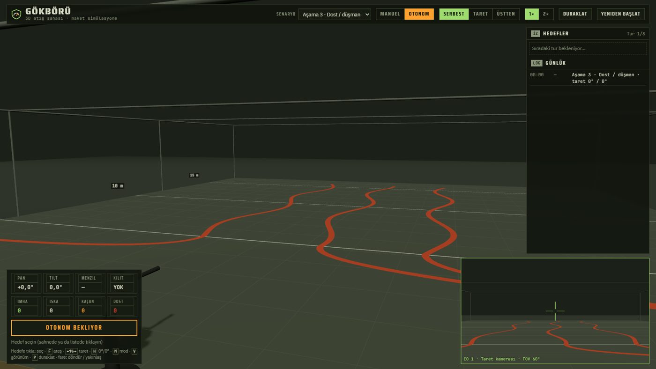
Task: Click the İZ badge beside HEDEFLER
Action: (536, 34)
